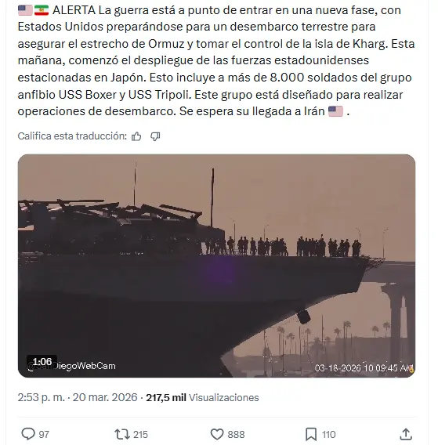The image size is (438, 445).
Task: Play the ship video thumbnail
Action: tap(216, 266)
